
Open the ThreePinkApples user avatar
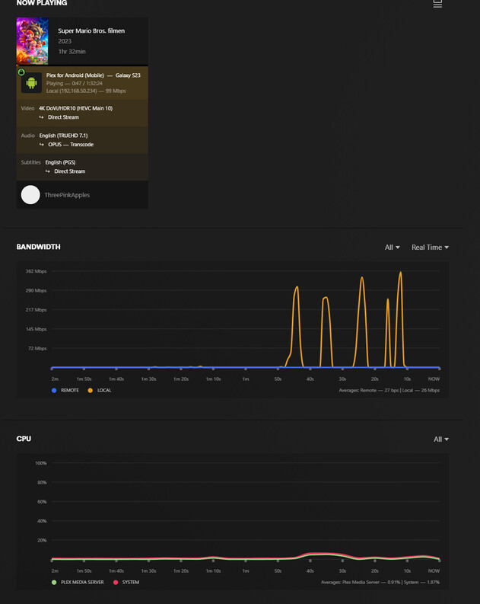[30, 195]
